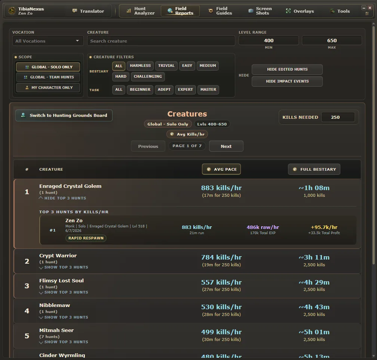Click the people icon on Global - Solo Only
Image resolution: width=377 pixels, height=360 pixels.
27,67
